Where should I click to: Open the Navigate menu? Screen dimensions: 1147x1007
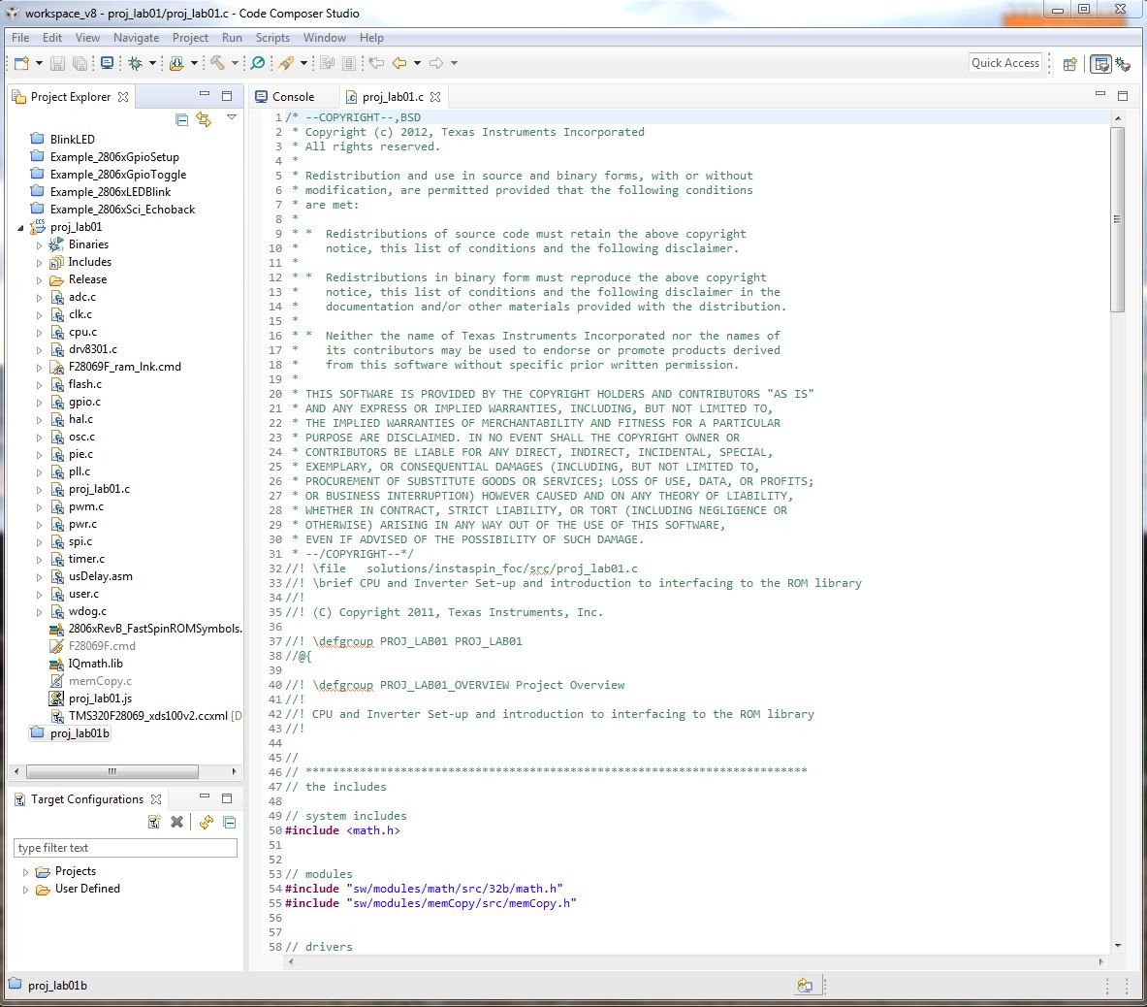(x=136, y=37)
